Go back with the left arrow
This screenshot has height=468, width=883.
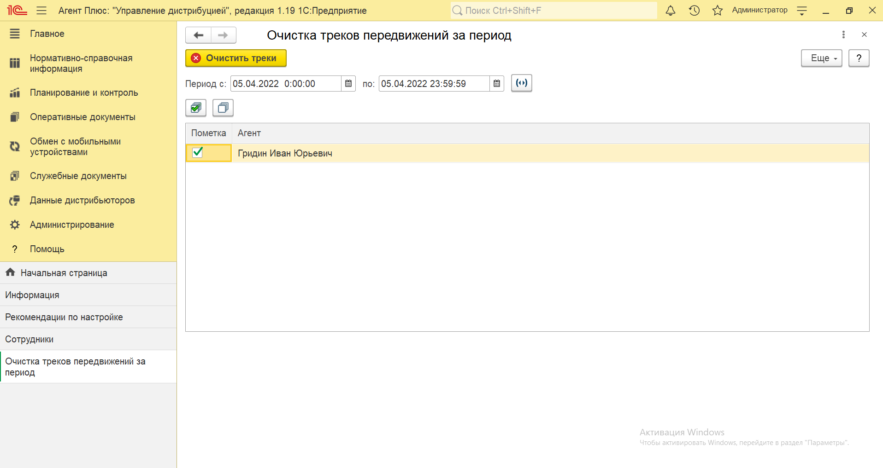coord(199,35)
